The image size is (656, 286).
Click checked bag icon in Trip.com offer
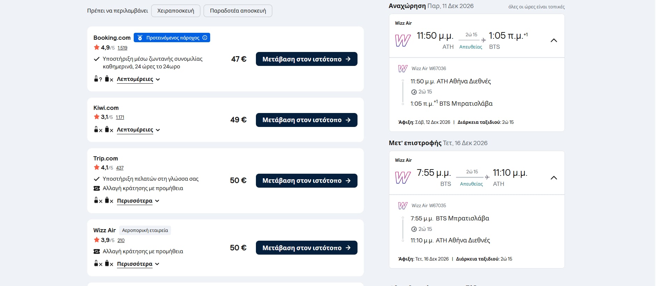point(107,200)
